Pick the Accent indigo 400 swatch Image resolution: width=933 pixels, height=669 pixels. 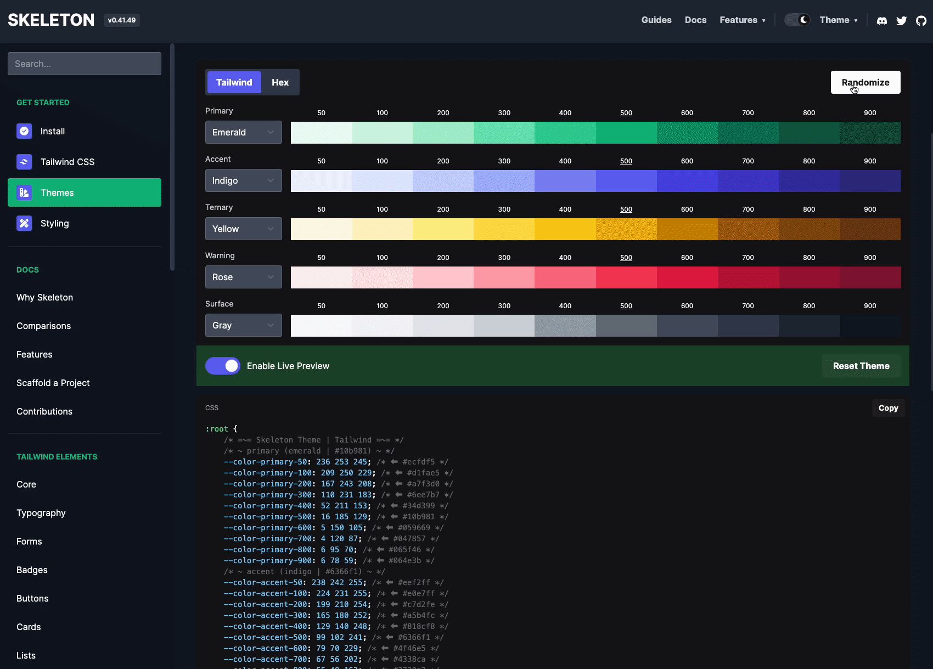(565, 181)
